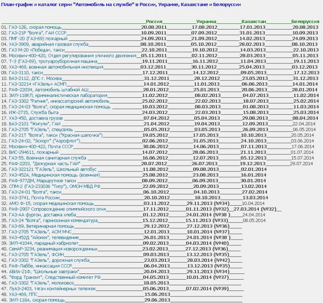This screenshot has height=303, width=323.
Task: Open ЗИЛ-118КЛ, криминалистическая лаборатория link
Action: 58,95
